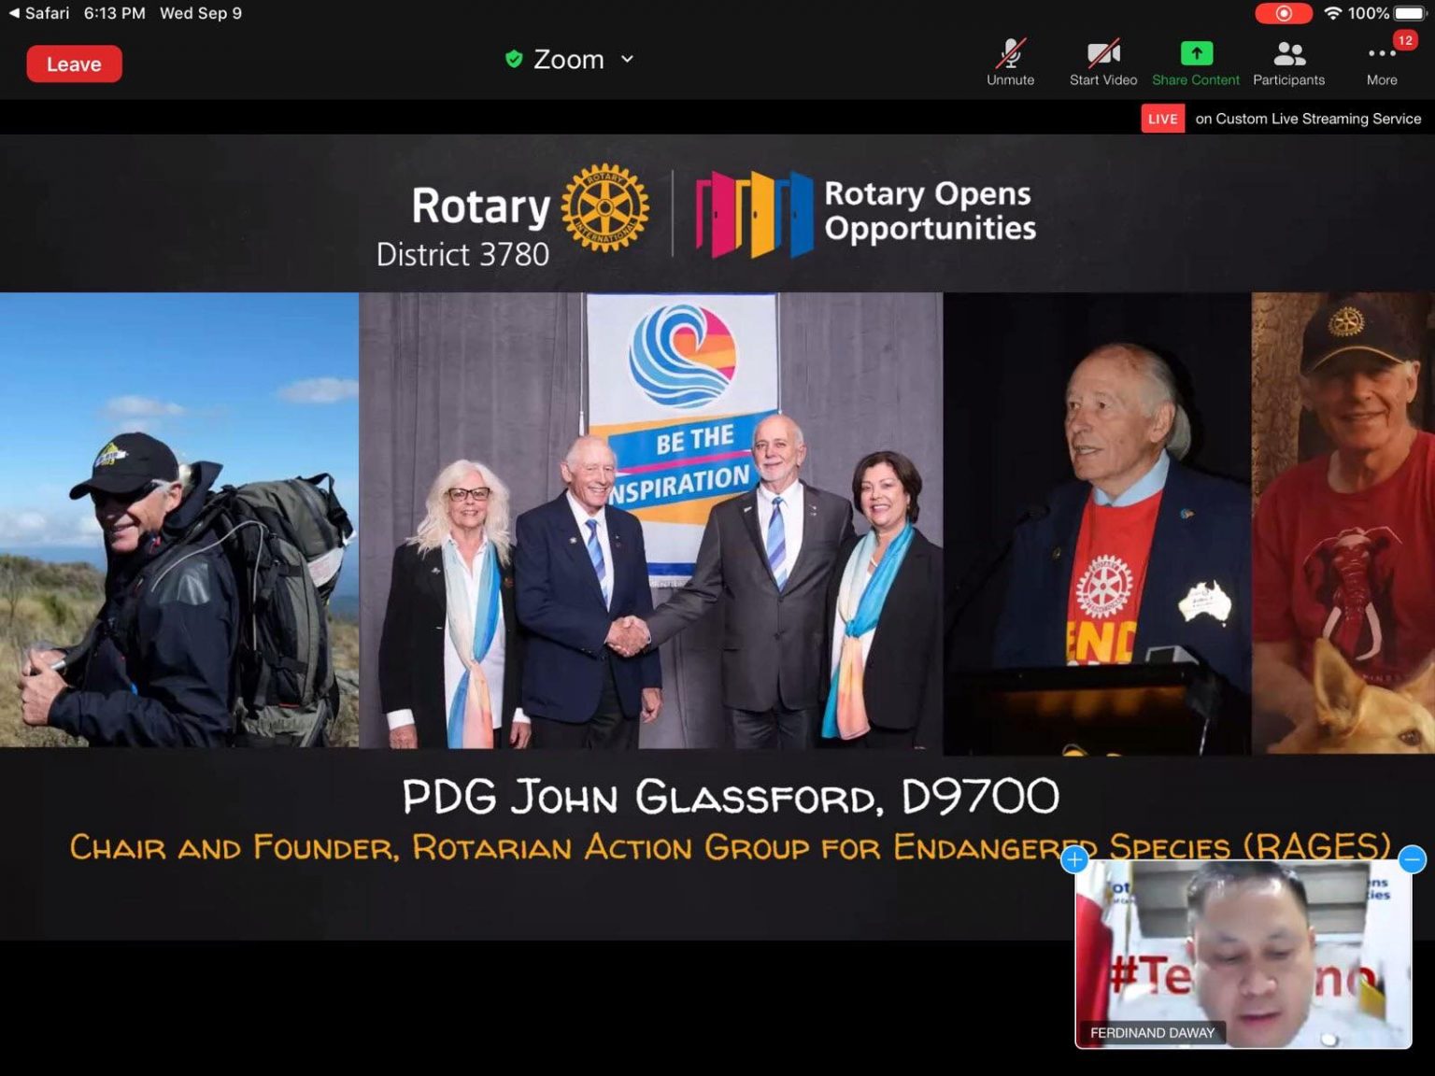Tap the red 12 notification badge
Screen dimensions: 1435x1076
pyautogui.click(x=1405, y=40)
